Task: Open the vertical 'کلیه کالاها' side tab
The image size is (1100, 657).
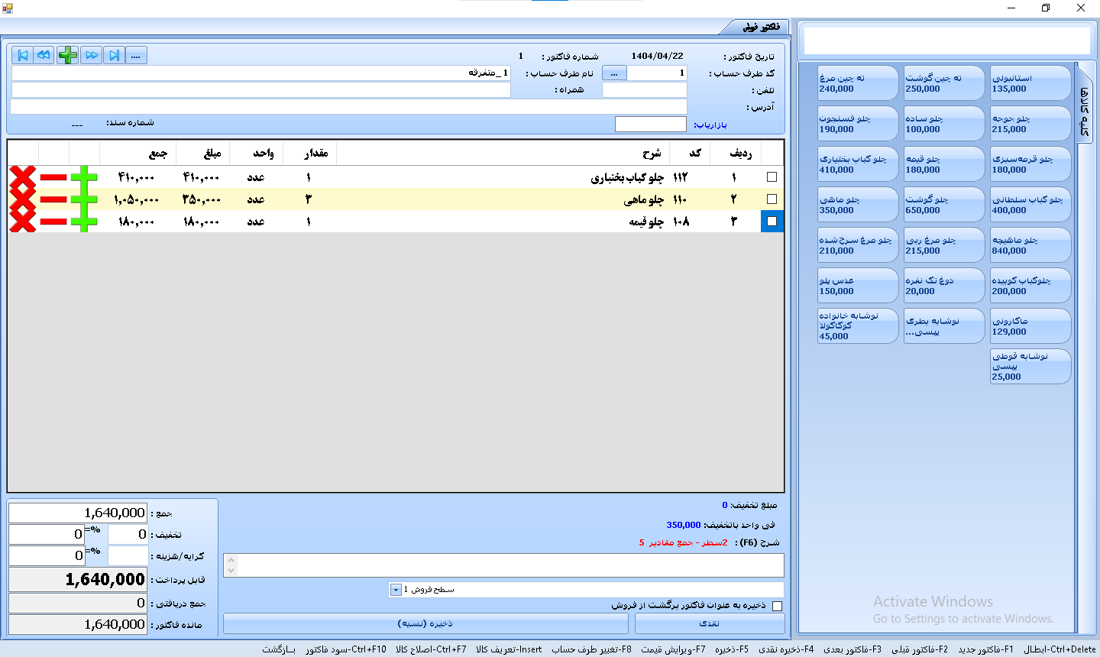Action: (1084, 111)
